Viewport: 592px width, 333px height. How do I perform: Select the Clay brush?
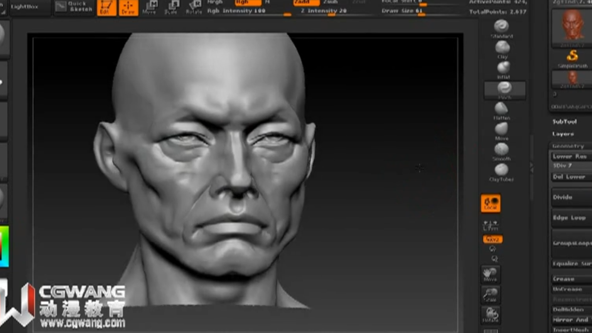point(502,50)
